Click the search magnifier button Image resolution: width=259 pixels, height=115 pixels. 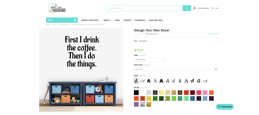coord(187,8)
